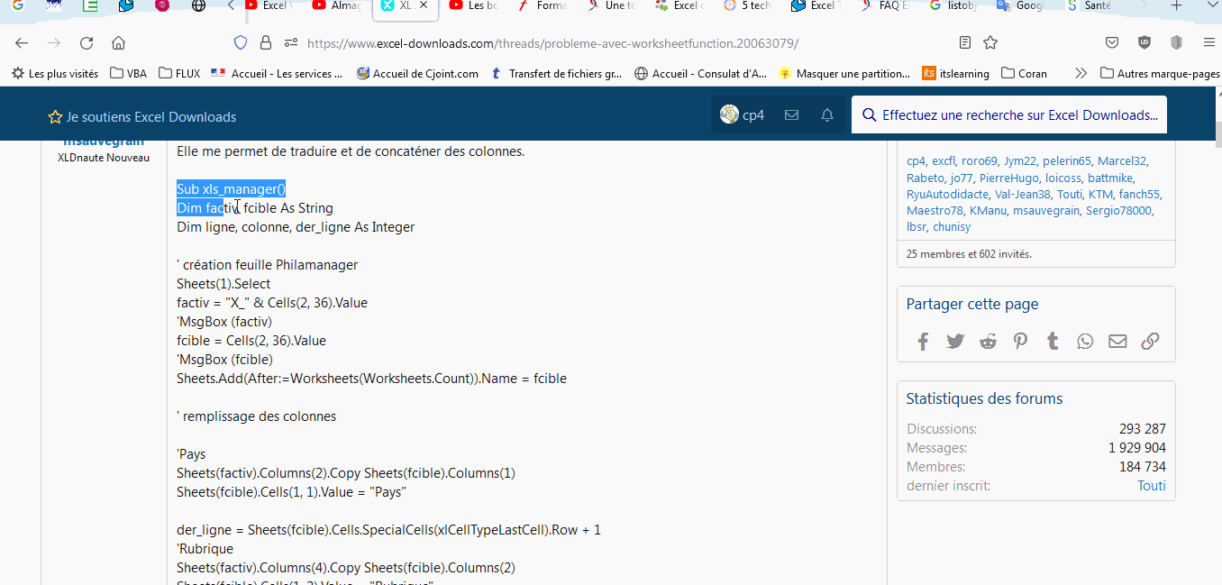Open Accueil - Consulat bookmark
The image size is (1222, 585).
click(x=701, y=73)
